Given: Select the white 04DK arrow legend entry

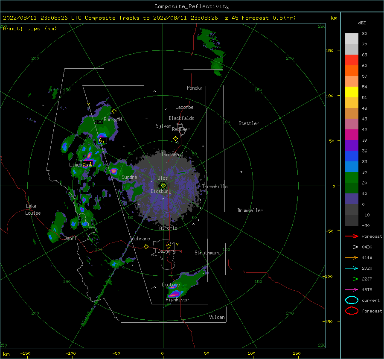Looking at the screenshot, I should tap(352, 247).
